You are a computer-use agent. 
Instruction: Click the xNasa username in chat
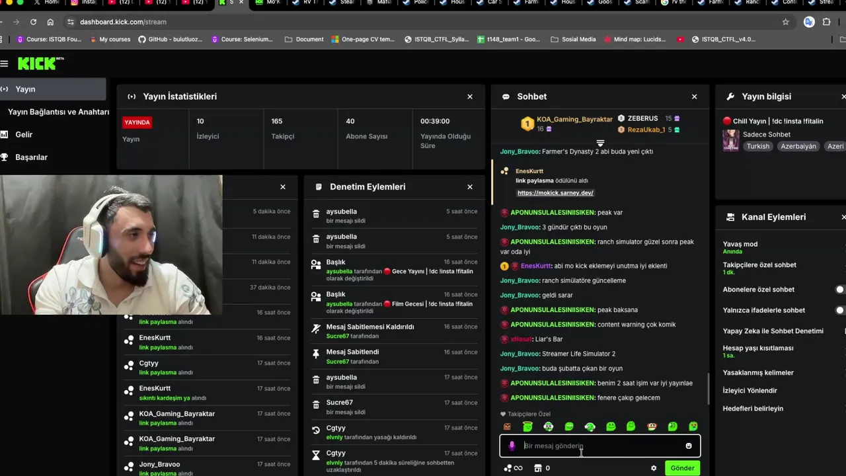pos(521,339)
